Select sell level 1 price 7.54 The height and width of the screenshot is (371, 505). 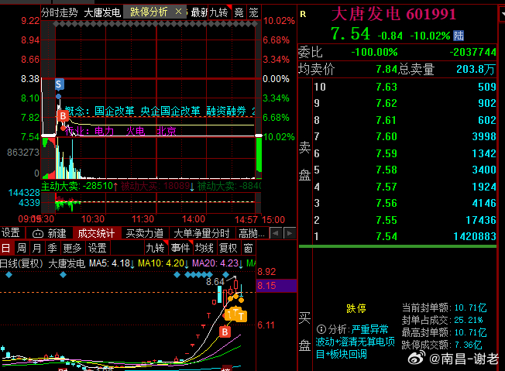pos(386,236)
